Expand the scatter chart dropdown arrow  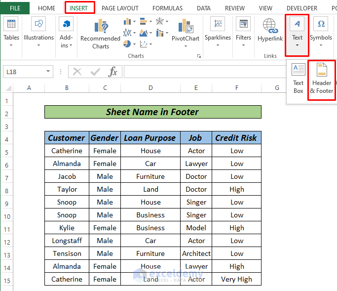click(151, 44)
